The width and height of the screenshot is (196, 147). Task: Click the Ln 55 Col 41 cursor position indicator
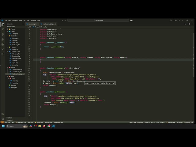[136, 123]
